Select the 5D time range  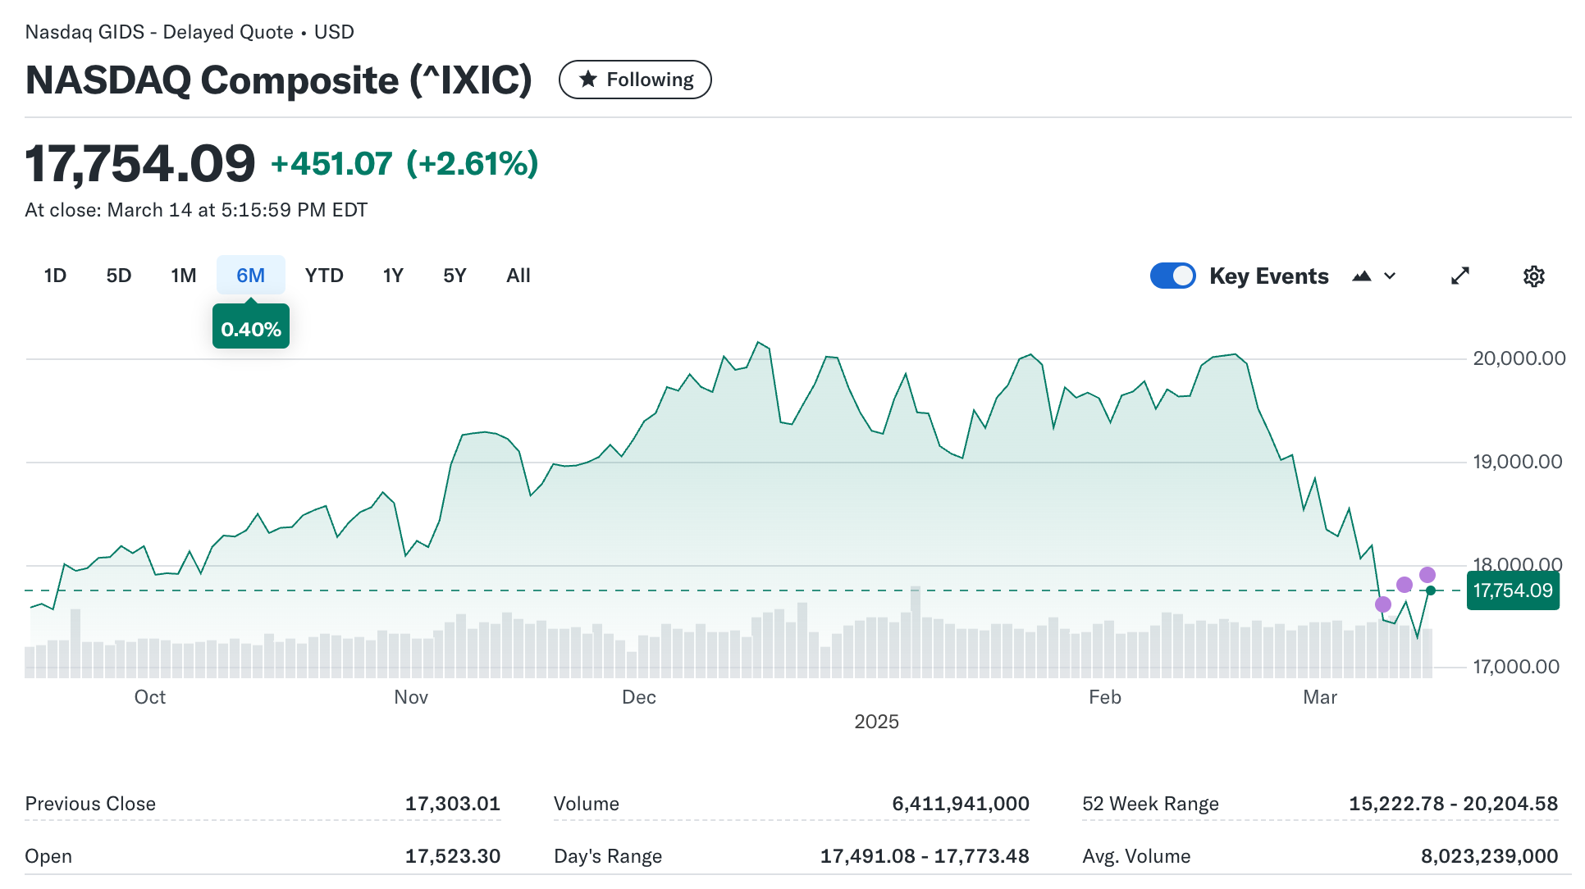pyautogui.click(x=119, y=276)
